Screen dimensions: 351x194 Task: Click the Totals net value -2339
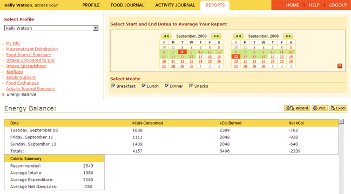[x=294, y=151]
